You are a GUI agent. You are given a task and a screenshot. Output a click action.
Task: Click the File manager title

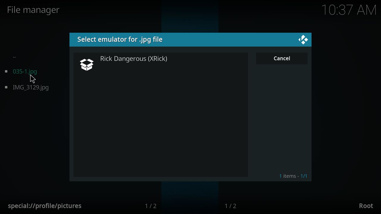click(33, 10)
